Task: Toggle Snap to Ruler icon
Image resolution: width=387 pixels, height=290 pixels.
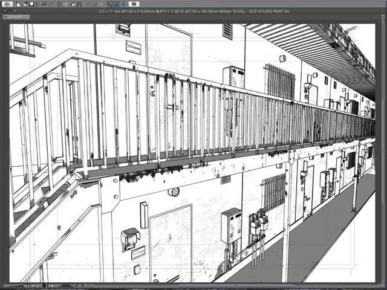Action: pos(110,4)
